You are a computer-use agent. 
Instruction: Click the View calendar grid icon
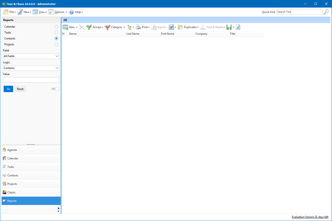[35, 12]
